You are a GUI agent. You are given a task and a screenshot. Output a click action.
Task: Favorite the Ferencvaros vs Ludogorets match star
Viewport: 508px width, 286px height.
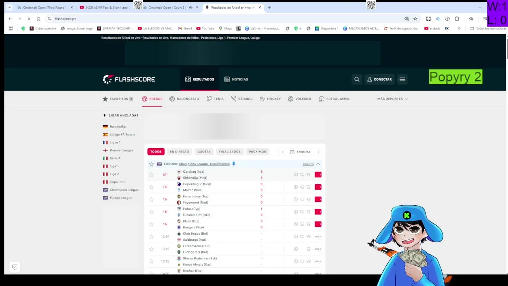[151, 249]
